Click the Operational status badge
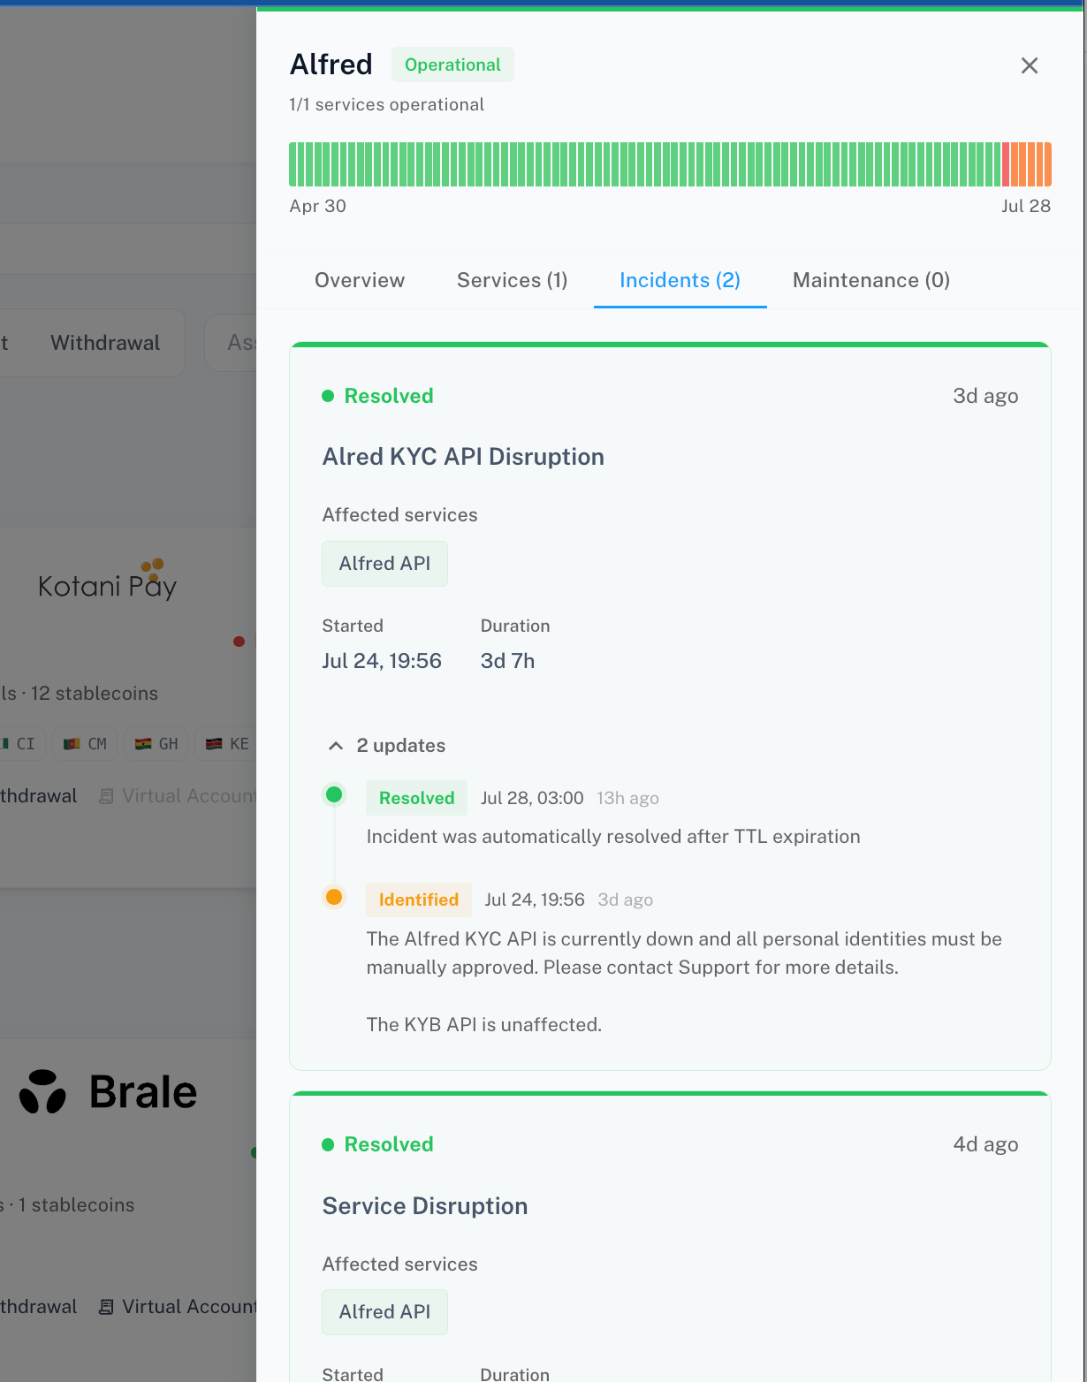Viewport: 1087px width, 1382px height. click(x=452, y=65)
